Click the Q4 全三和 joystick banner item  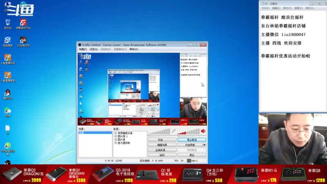[x=203, y=175]
